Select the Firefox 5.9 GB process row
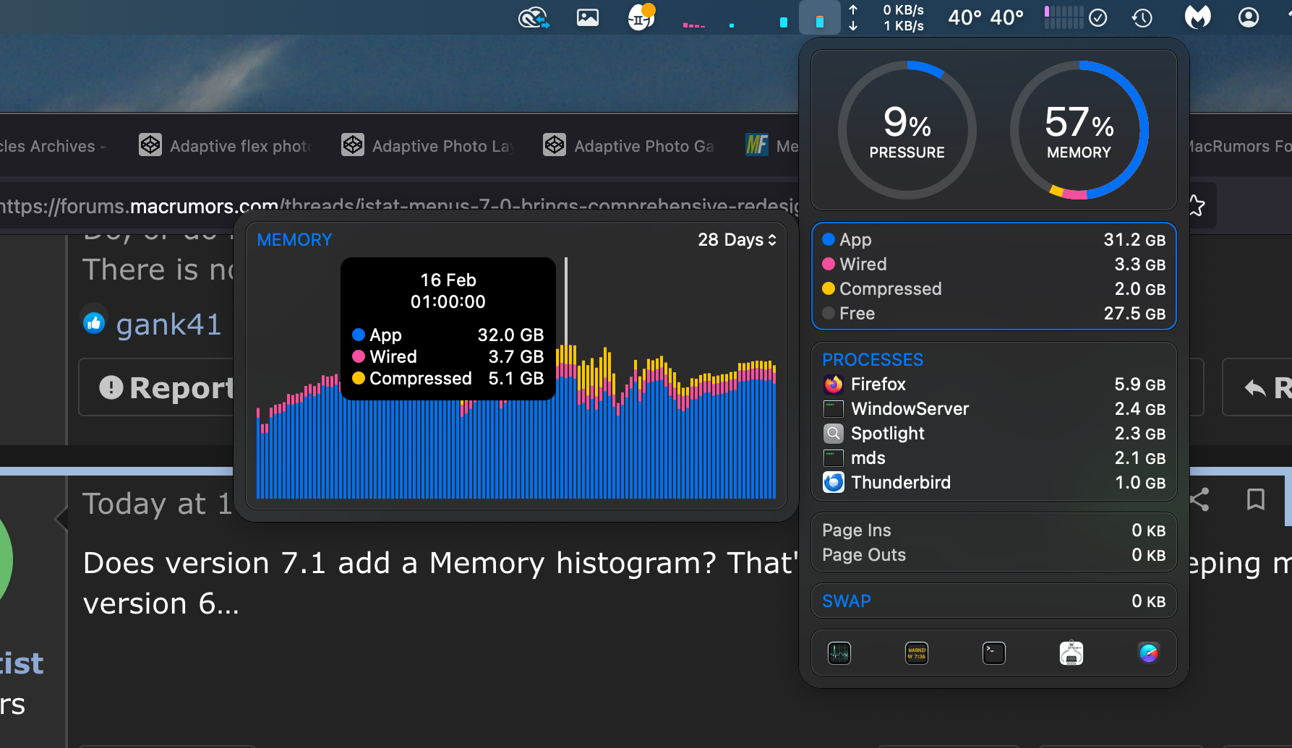The height and width of the screenshot is (748, 1292). click(x=994, y=384)
